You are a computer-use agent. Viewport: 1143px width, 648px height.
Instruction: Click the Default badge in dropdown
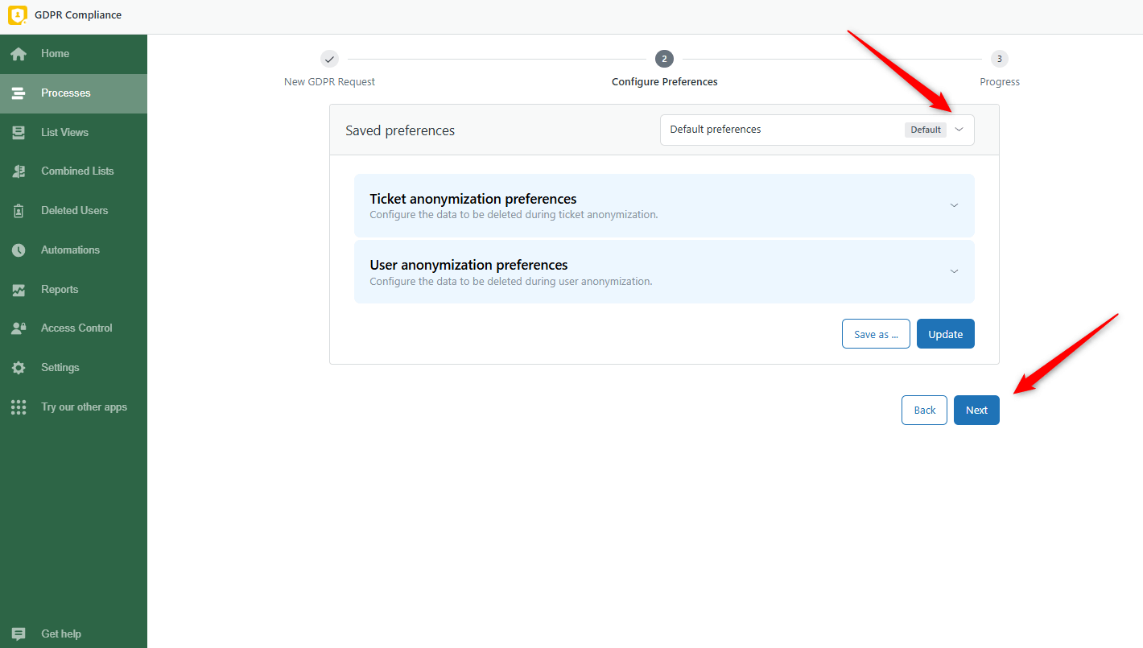click(926, 130)
